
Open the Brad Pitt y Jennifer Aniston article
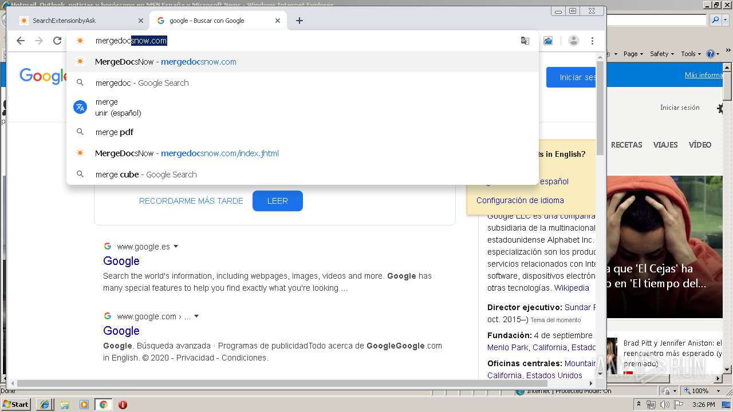point(673,353)
